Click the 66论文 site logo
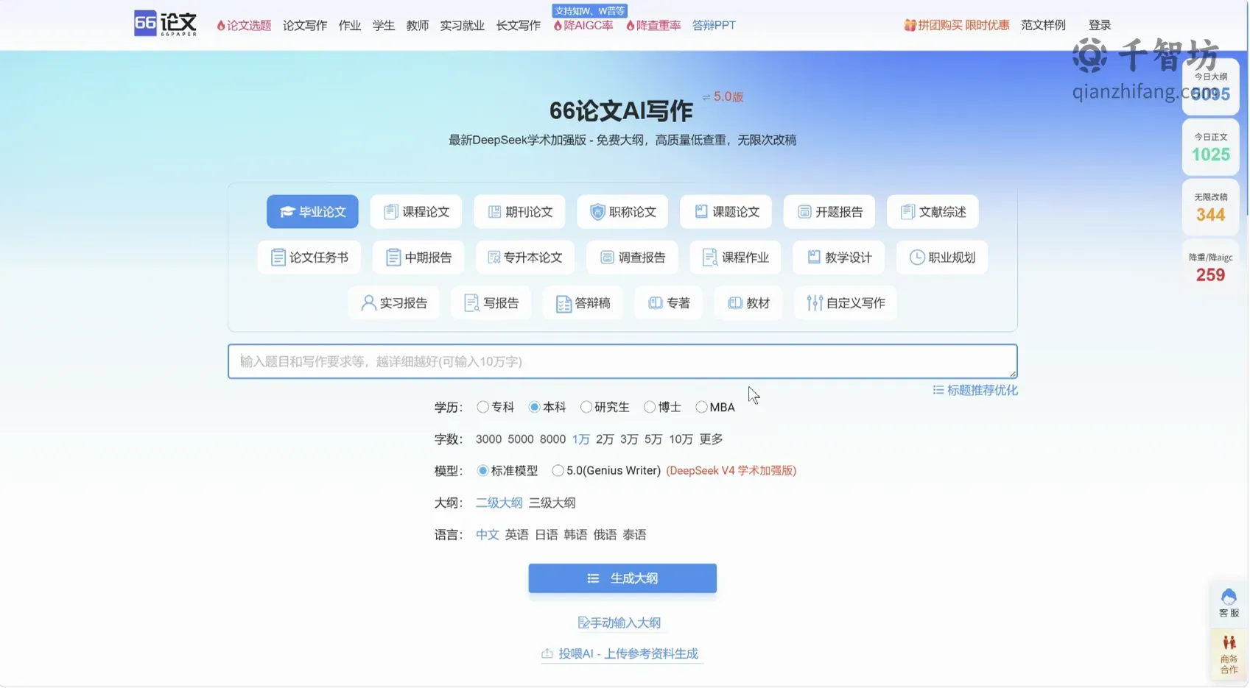The width and height of the screenshot is (1250, 688). 165,24
